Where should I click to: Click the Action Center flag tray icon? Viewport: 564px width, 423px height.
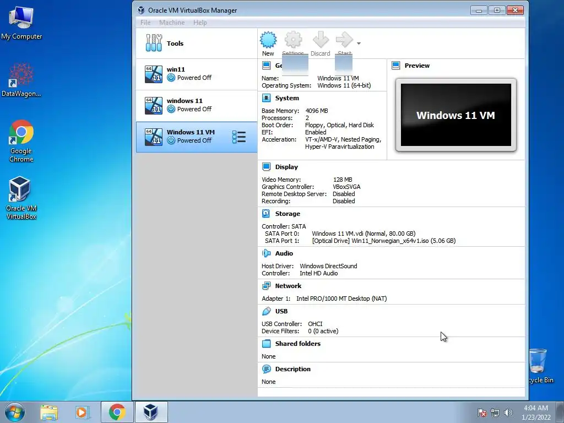[482, 413]
